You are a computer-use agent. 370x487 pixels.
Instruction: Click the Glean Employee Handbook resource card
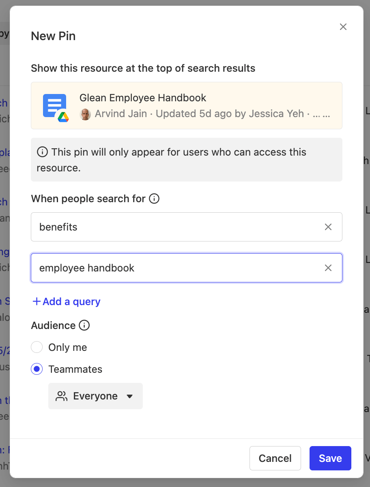click(x=187, y=106)
